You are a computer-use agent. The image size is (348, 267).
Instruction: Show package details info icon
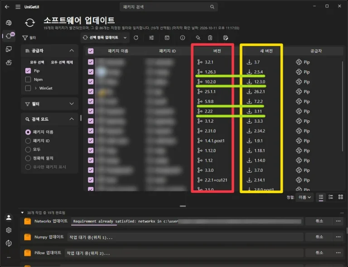coord(183,38)
